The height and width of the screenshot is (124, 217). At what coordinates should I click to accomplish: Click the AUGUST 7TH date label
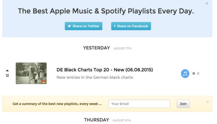pos(122,48)
